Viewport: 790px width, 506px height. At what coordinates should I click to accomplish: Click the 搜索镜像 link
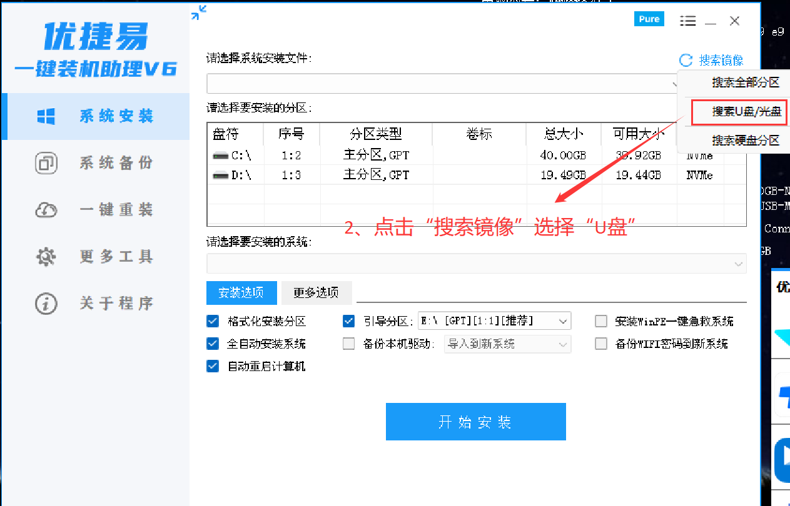tap(721, 61)
